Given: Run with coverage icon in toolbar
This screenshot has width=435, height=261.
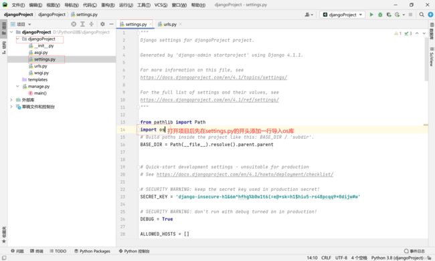Looking at the screenshot, I should pos(389,15).
